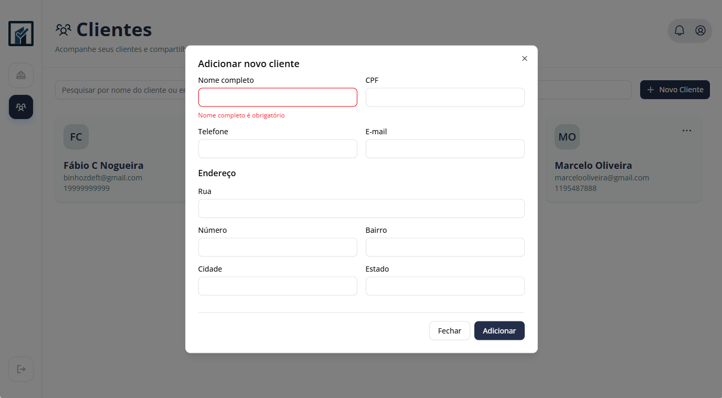Image resolution: width=722 pixels, height=398 pixels.
Task: Select the Telefone input field
Action: pyautogui.click(x=278, y=149)
